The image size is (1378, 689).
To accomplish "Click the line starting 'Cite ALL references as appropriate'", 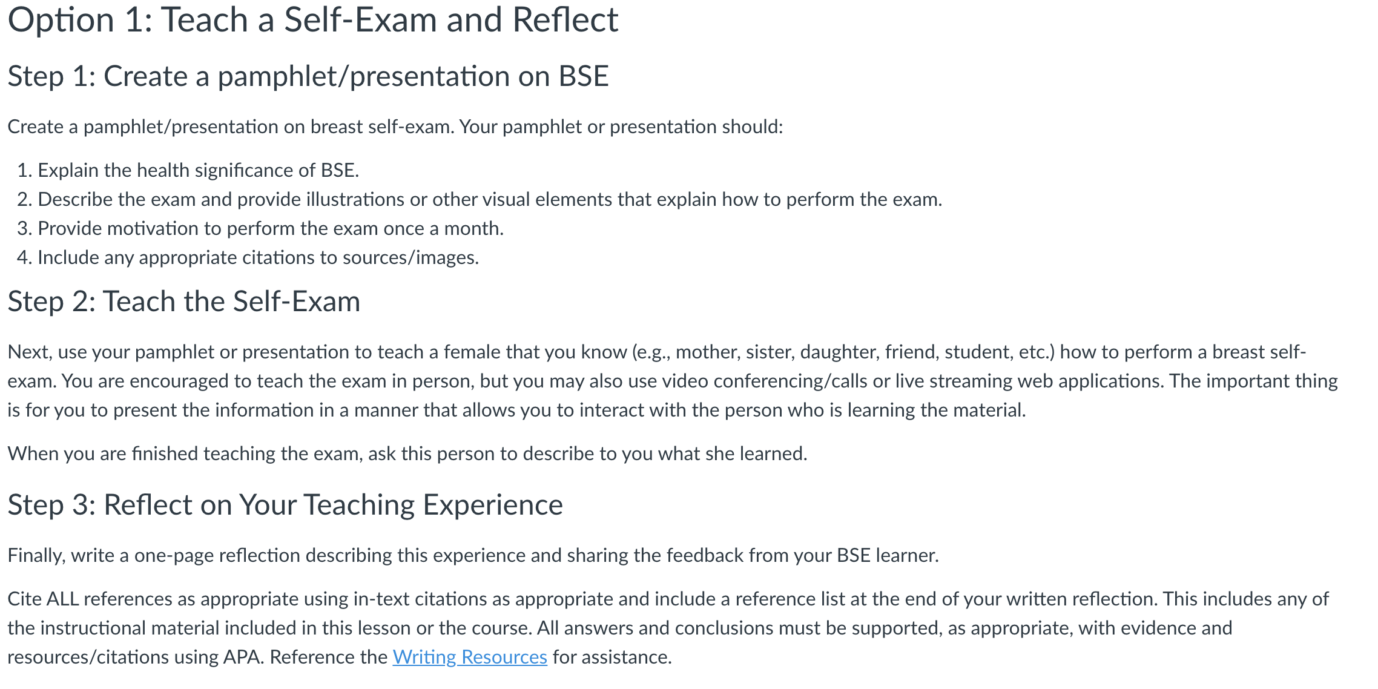I will click(668, 599).
